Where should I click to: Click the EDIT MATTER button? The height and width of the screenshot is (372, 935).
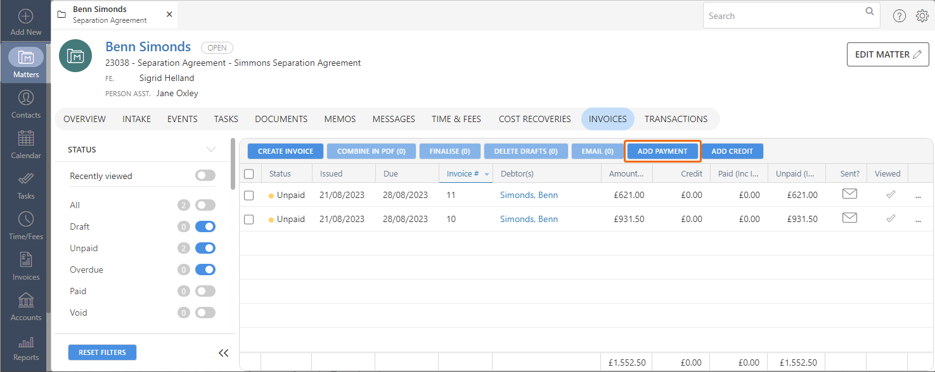[888, 54]
